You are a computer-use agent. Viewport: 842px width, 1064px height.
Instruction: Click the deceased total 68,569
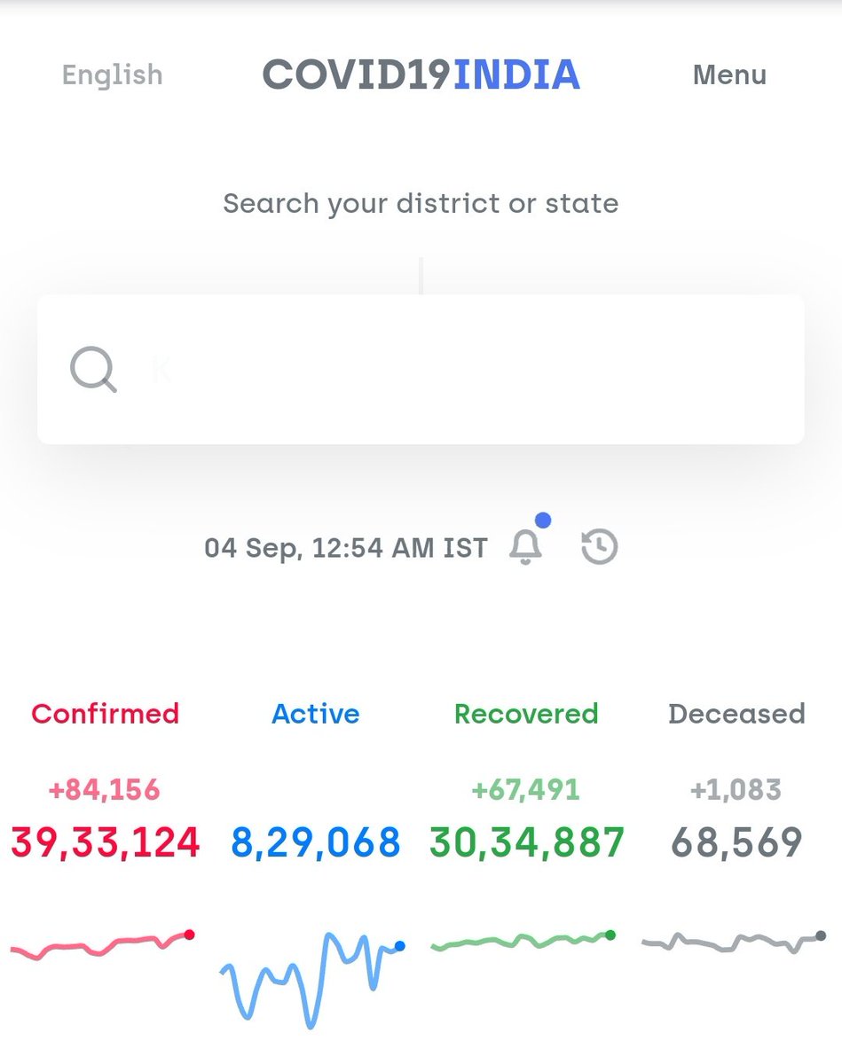pos(736,842)
